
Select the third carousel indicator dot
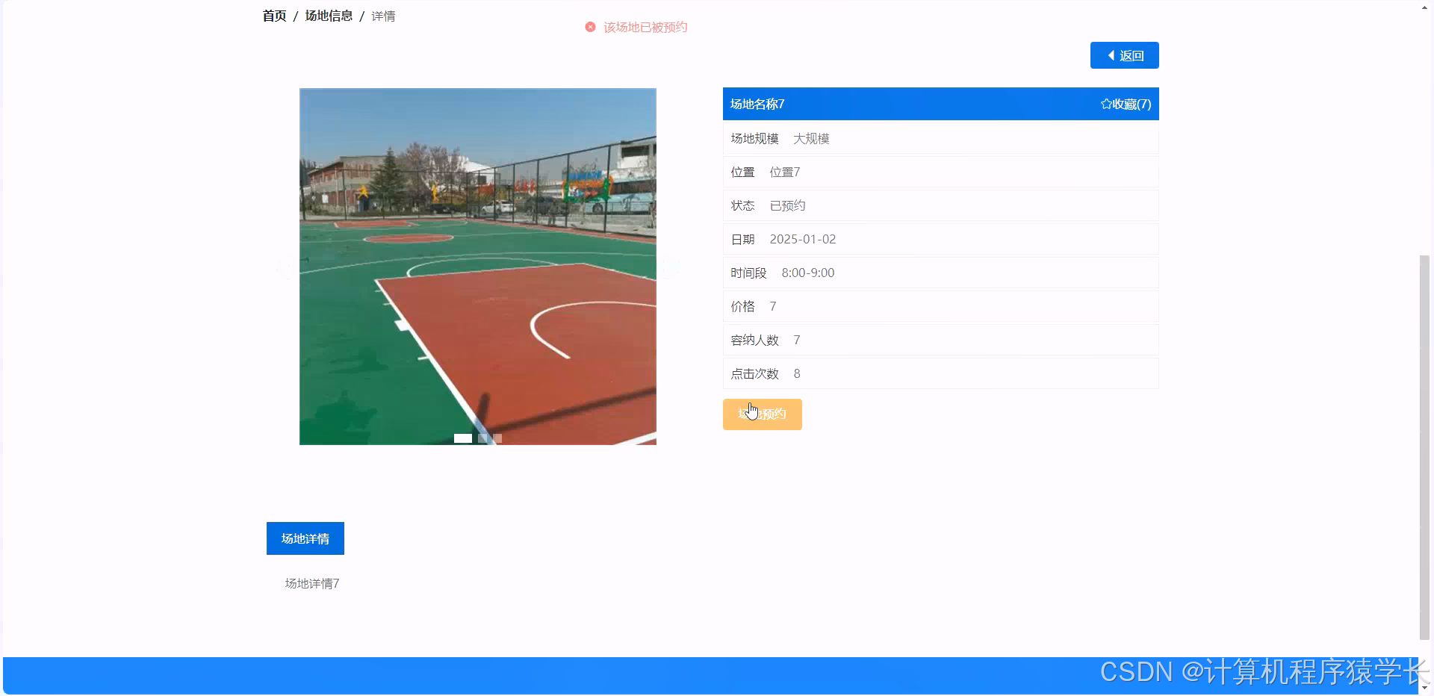[x=497, y=438]
